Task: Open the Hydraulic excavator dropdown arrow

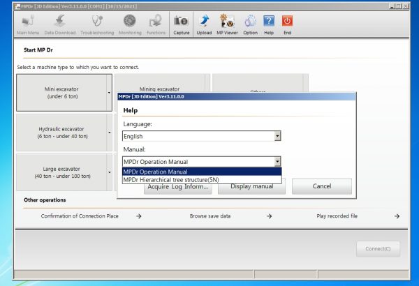Action: pos(110,133)
